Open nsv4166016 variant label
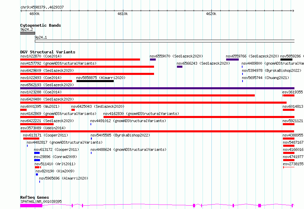This screenshot has height=209, width=304. (293, 149)
